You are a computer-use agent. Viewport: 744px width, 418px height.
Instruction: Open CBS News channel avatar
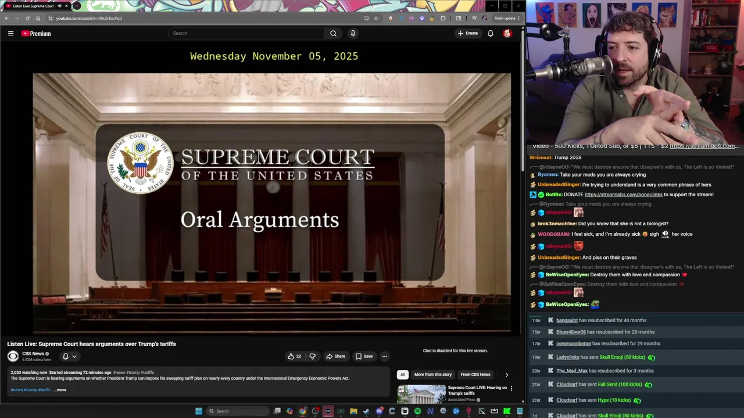13,356
